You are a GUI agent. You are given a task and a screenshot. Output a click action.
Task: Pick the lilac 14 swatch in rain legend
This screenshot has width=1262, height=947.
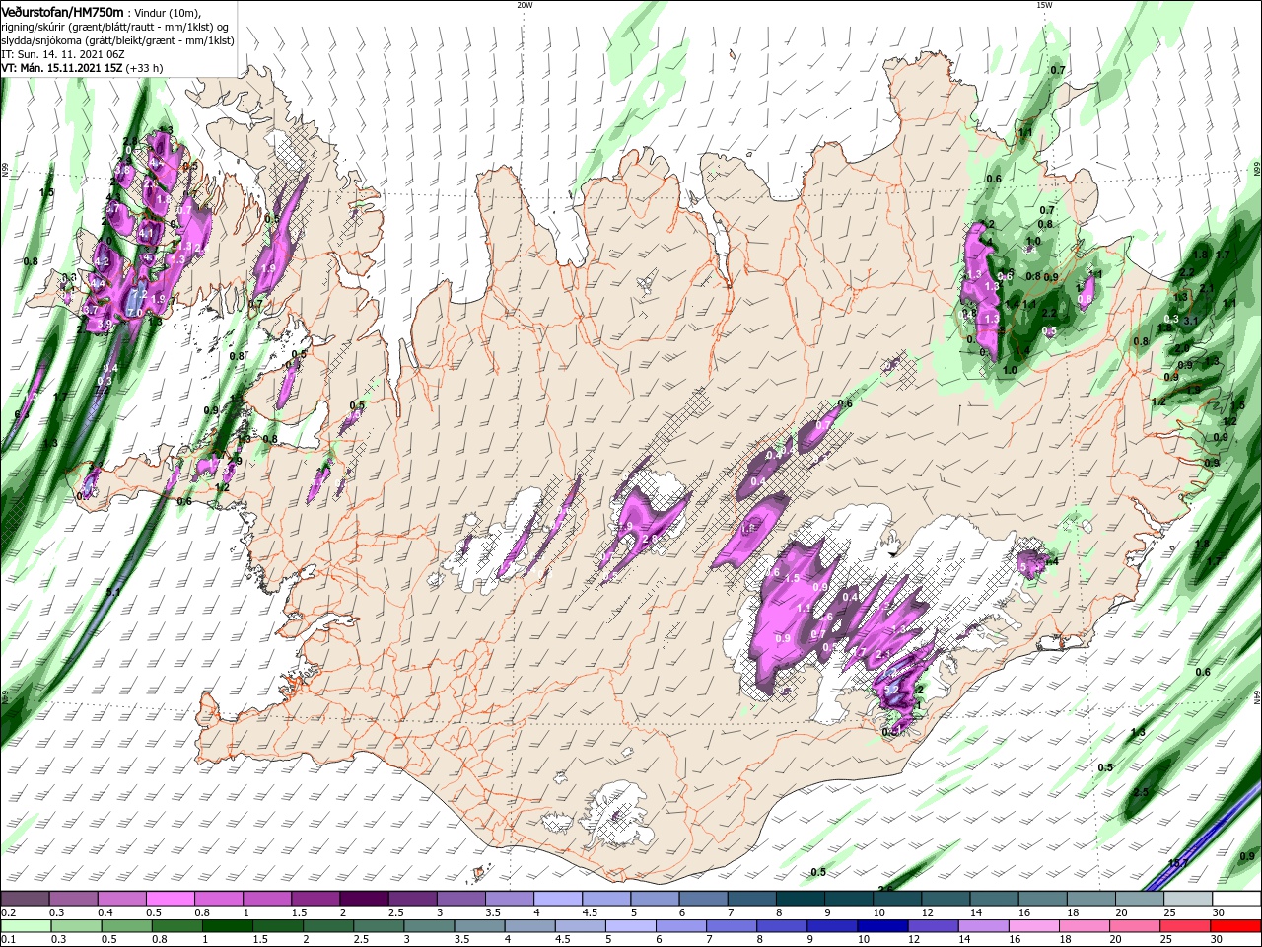[984, 926]
